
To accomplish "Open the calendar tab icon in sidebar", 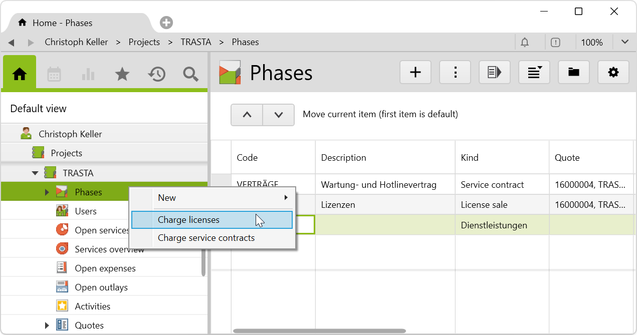I will (54, 75).
